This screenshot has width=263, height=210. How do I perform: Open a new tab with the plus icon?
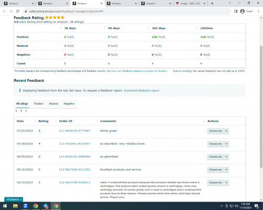point(212,4)
